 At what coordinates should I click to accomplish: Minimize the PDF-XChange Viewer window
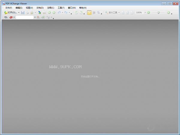(164, 4)
